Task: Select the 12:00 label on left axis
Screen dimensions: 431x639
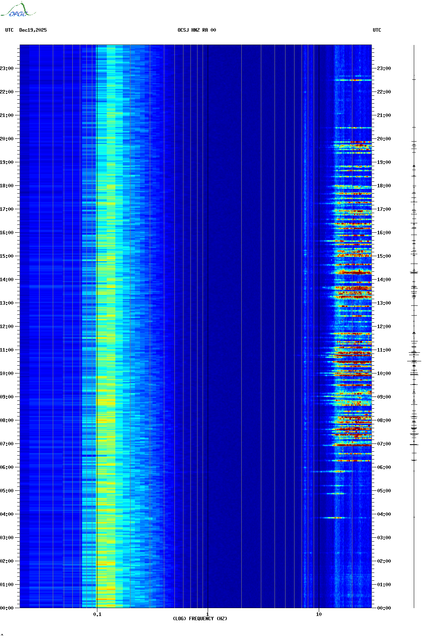Action: [7, 327]
